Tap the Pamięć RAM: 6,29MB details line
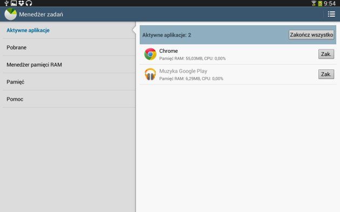This screenshot has width=340, height=212. [x=191, y=79]
